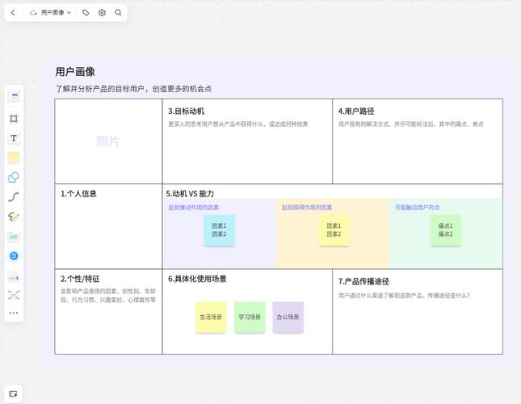This screenshot has height=404, width=521.
Task: Select the 3.目标动机 heading
Action: pos(186,112)
